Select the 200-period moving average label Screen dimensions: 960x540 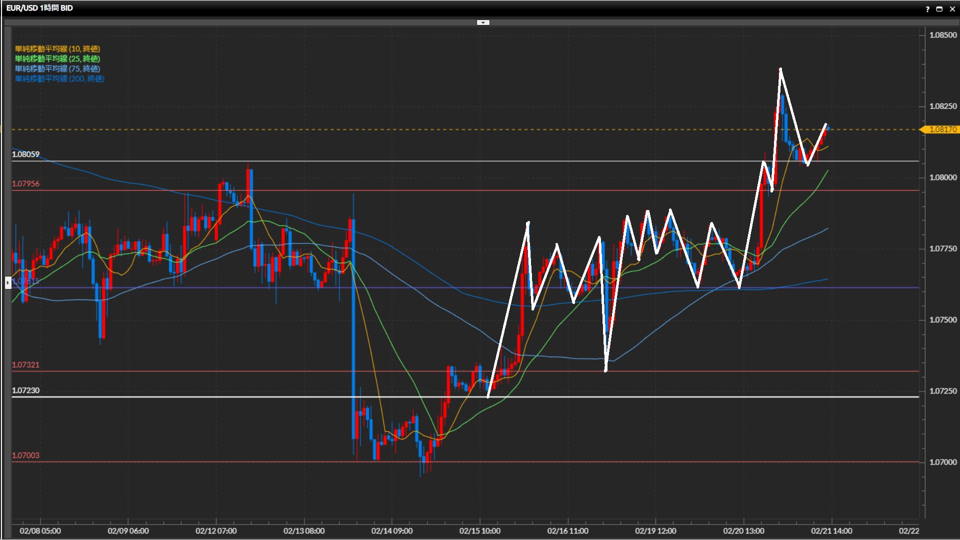tap(59, 78)
